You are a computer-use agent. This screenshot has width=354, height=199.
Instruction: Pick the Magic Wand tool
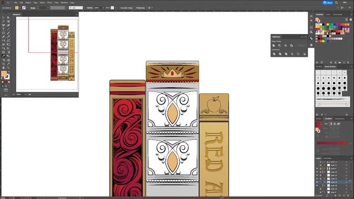[4, 22]
